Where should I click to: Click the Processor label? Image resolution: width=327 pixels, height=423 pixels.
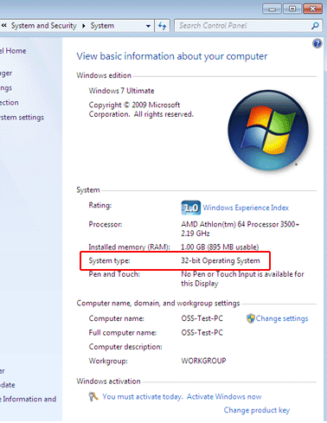tap(106, 224)
